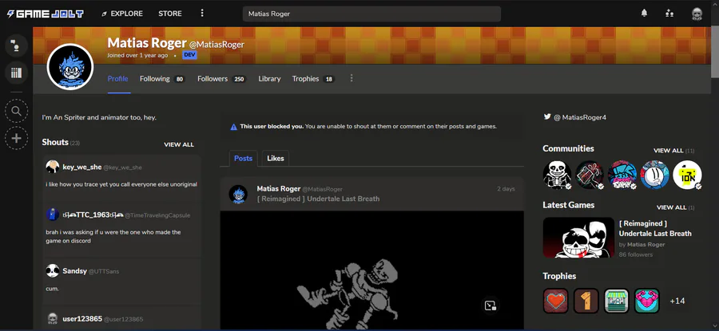Select the Profile tab
The width and height of the screenshot is (719, 331).
click(118, 79)
